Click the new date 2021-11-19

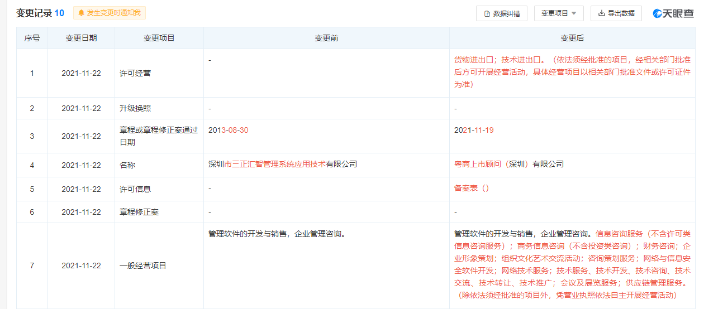[474, 130]
